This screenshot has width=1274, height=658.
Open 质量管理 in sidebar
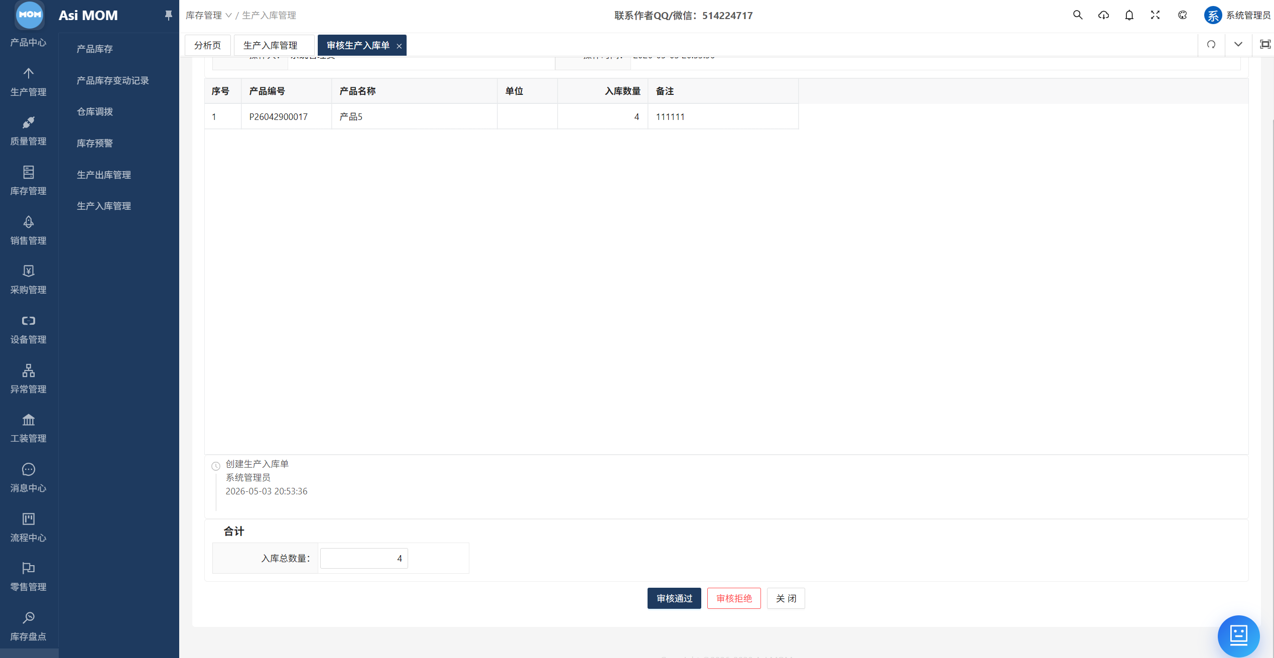(x=29, y=131)
